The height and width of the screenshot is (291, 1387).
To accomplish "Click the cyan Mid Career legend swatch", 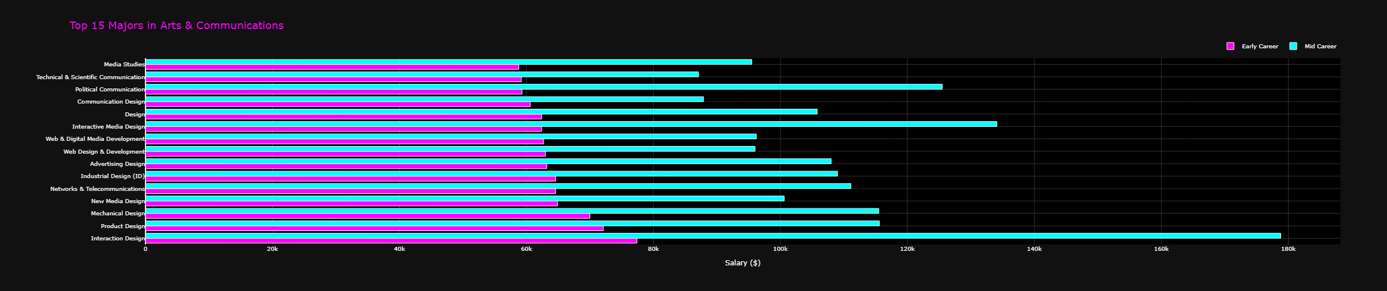I will click(x=1294, y=47).
